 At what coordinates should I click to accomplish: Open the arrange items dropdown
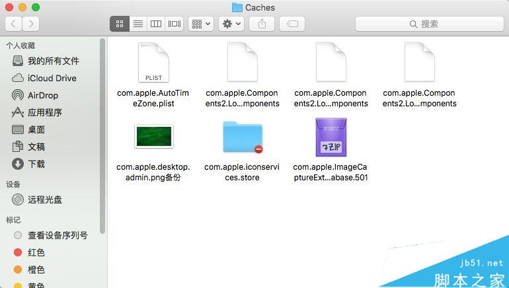point(200,24)
